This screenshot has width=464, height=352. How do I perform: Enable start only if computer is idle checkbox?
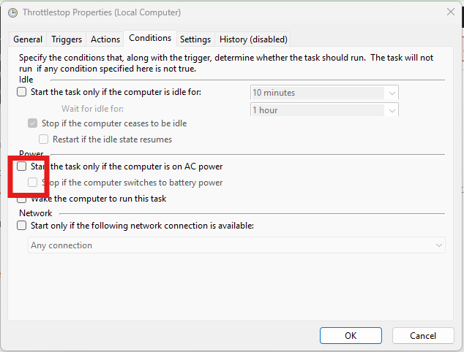22,92
